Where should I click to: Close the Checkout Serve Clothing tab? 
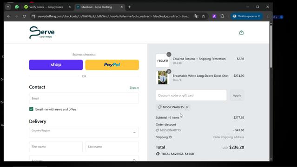pos(122,7)
